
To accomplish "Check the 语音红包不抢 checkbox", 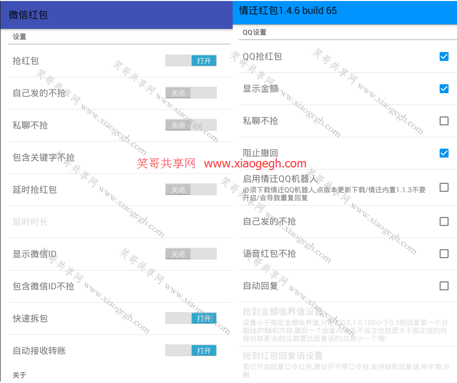I will point(444,254).
